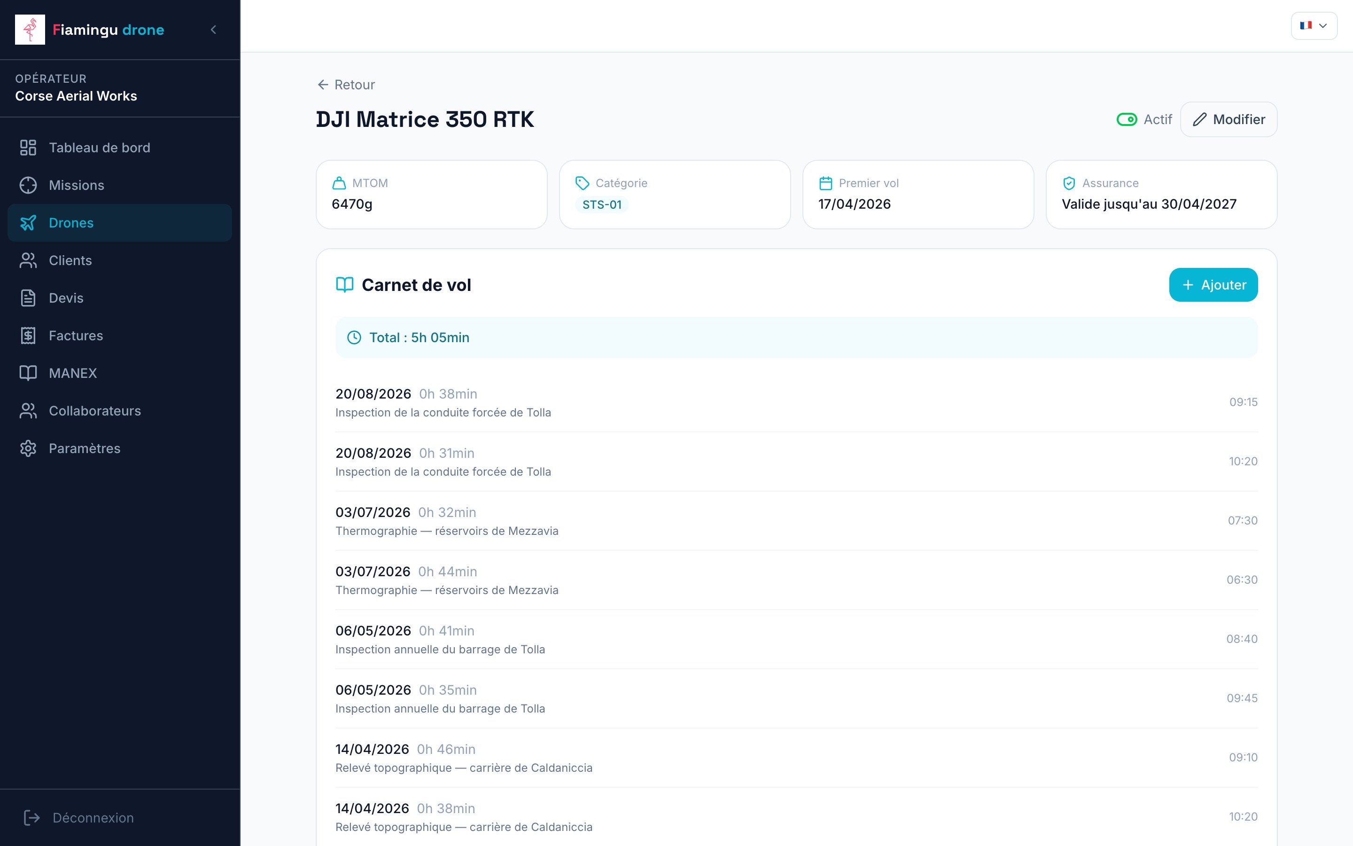Click the Paramètres gear icon
The width and height of the screenshot is (1353, 846).
click(28, 448)
